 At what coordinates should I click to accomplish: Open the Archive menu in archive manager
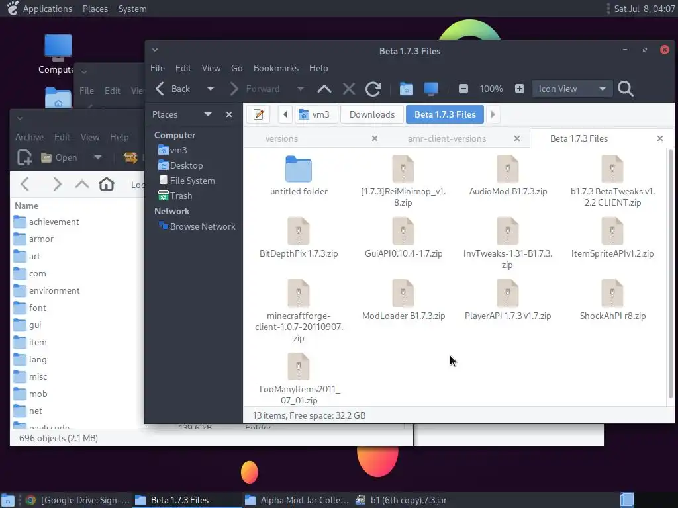pos(29,137)
